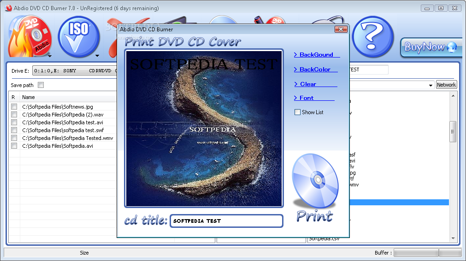466x261 pixels.
Task: Open the folder path dropdown arrow
Action: pyautogui.click(x=431, y=85)
